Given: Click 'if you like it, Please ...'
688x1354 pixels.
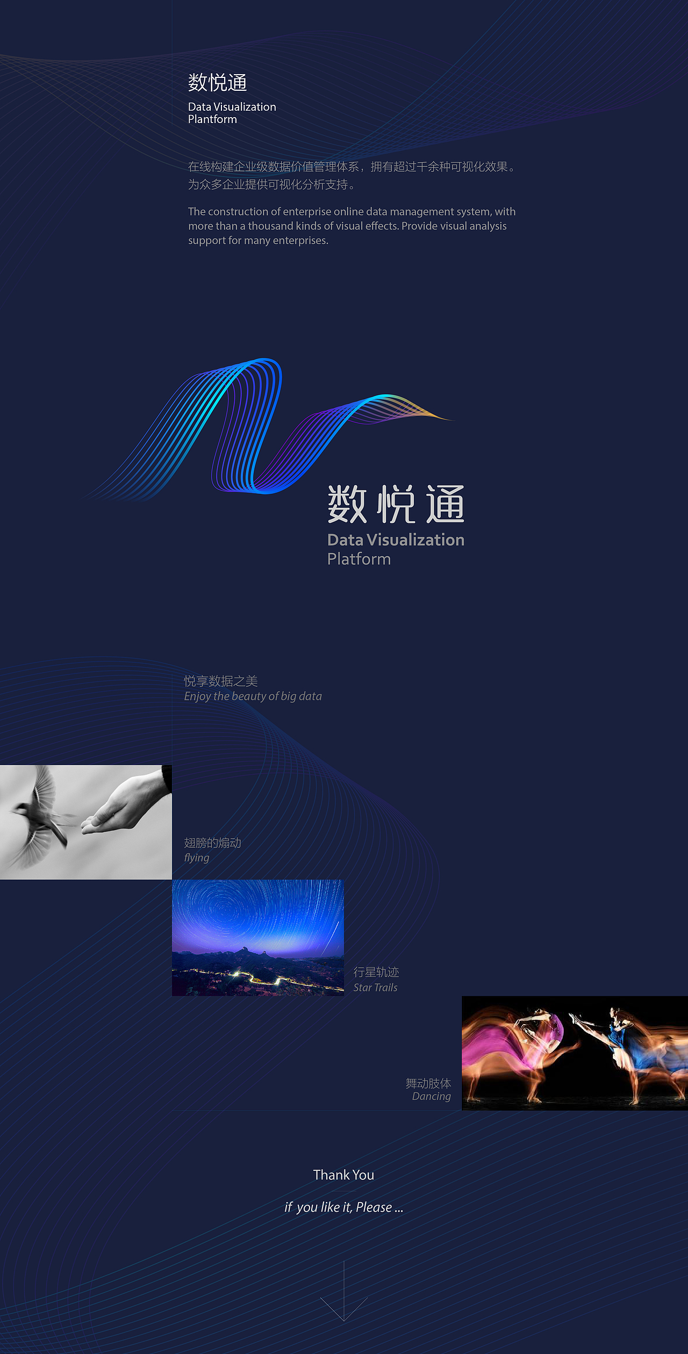Looking at the screenshot, I should coord(344,1207).
